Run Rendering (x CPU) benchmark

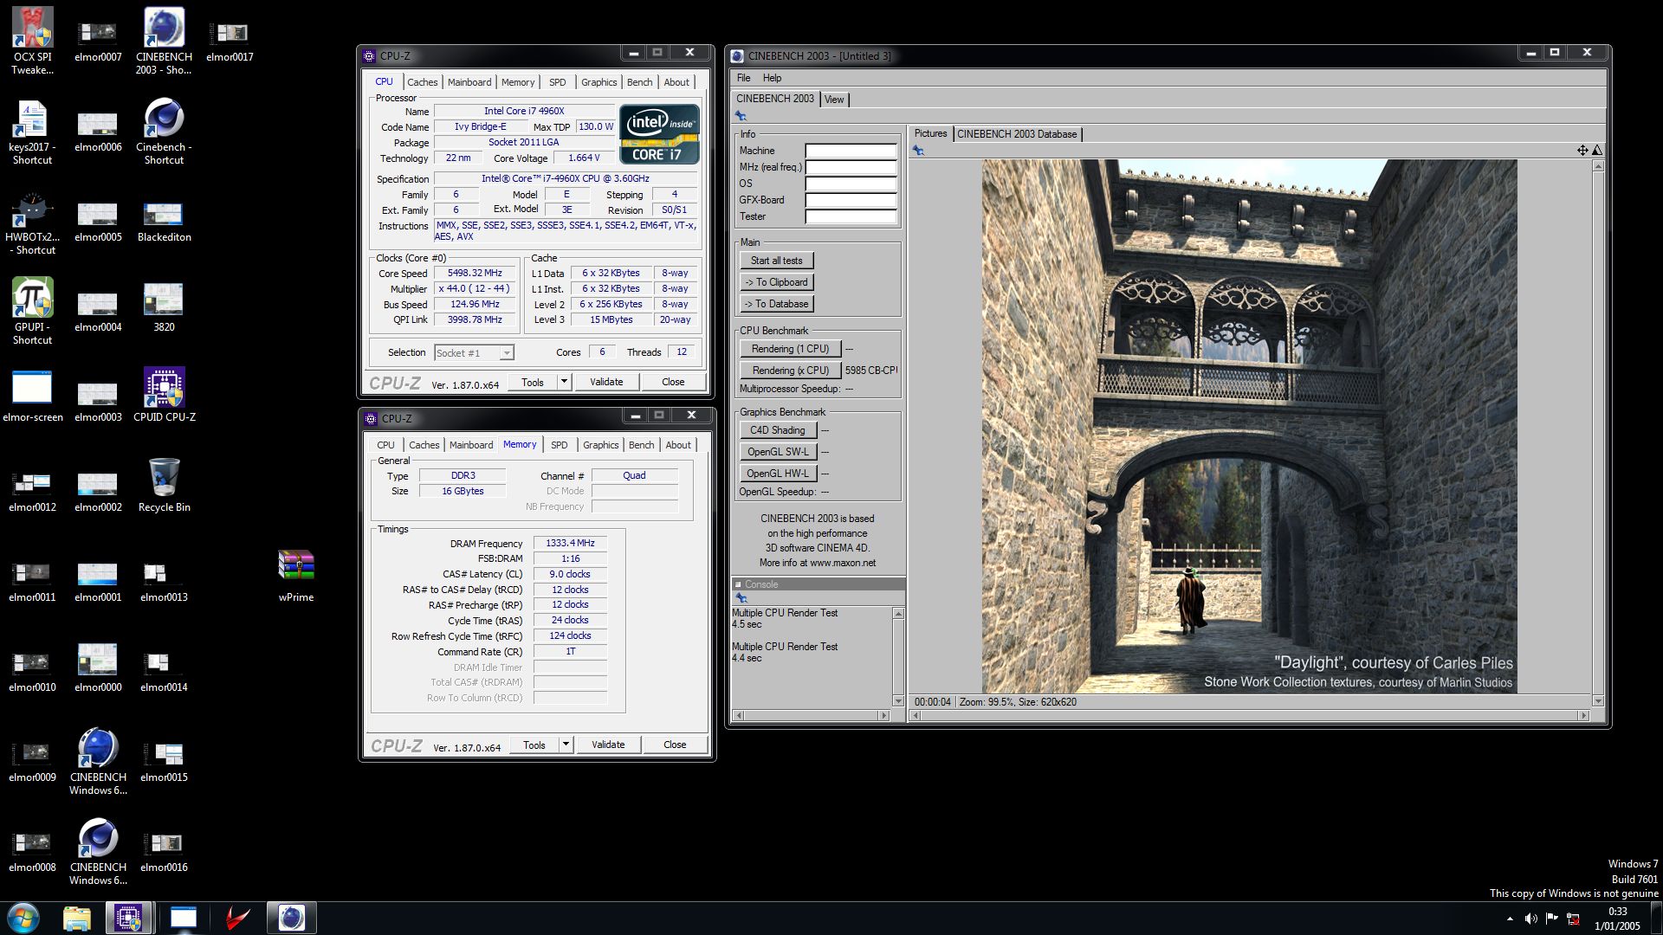[790, 371]
